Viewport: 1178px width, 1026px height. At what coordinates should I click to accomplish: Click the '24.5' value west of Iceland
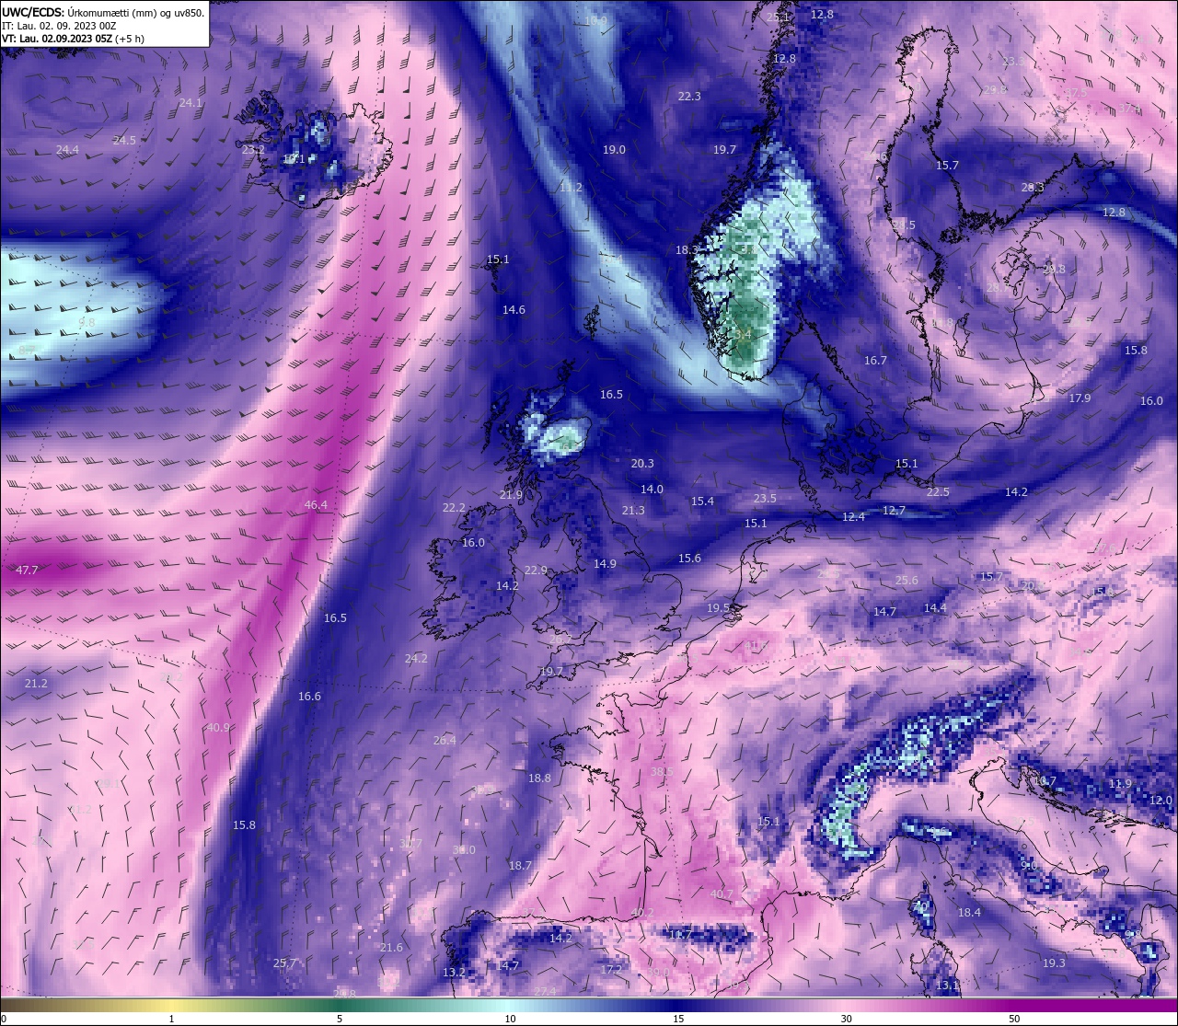coord(124,141)
